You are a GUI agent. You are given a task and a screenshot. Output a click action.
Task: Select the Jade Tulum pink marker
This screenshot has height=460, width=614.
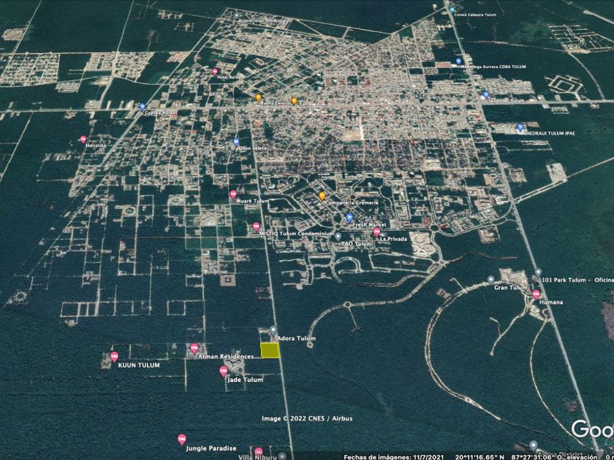click(x=224, y=372)
